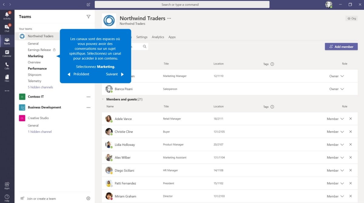Click Bianca Pisani's profile picture
The image size is (364, 203).
tap(109, 89)
